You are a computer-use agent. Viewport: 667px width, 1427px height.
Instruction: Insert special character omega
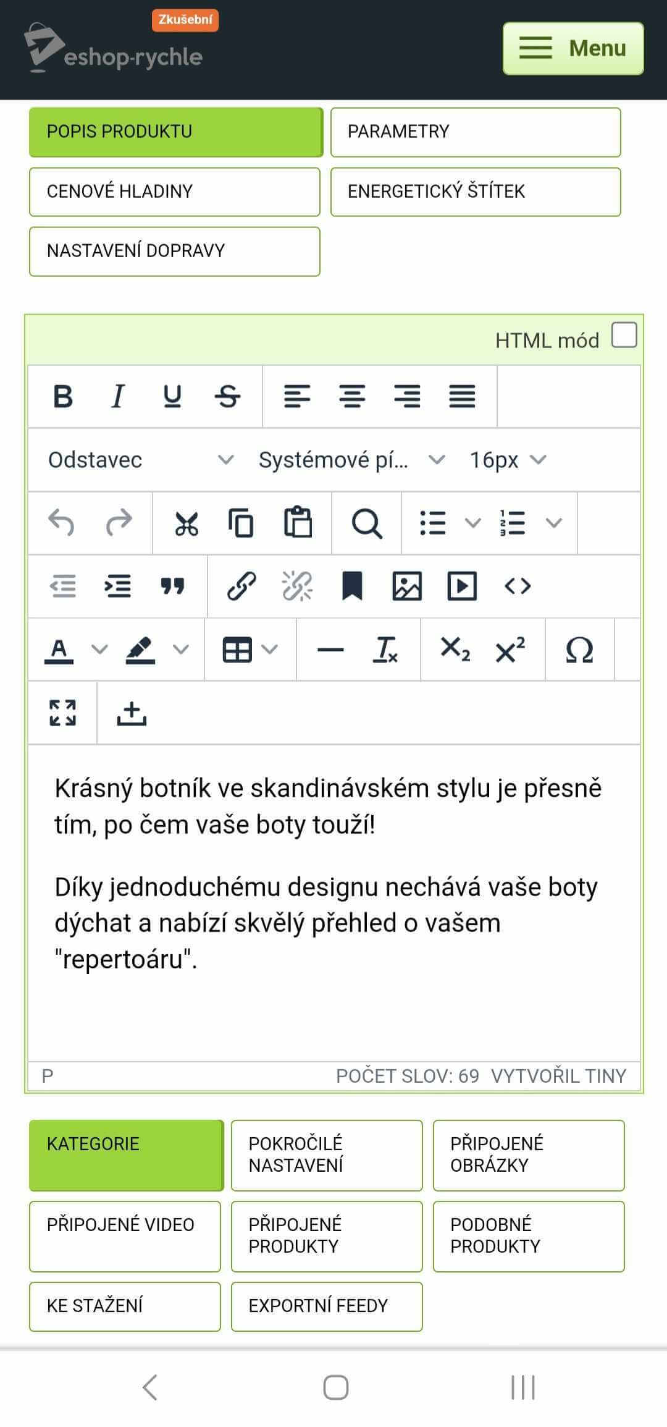pyautogui.click(x=579, y=650)
